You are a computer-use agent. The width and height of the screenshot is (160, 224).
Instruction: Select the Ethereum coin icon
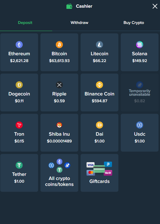click(x=19, y=45)
